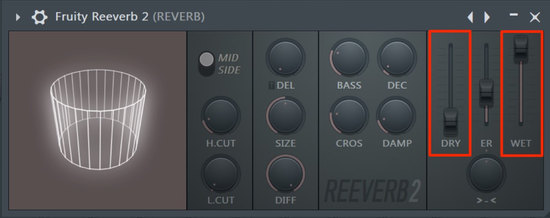
Task: Click the WET level slider handle
Action: [521, 49]
